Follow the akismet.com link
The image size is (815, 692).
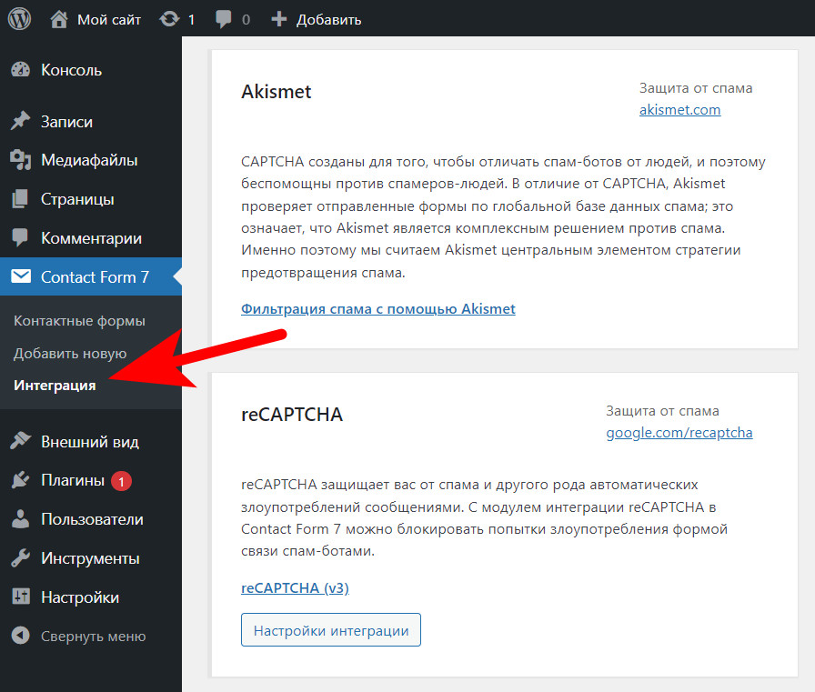(x=679, y=110)
